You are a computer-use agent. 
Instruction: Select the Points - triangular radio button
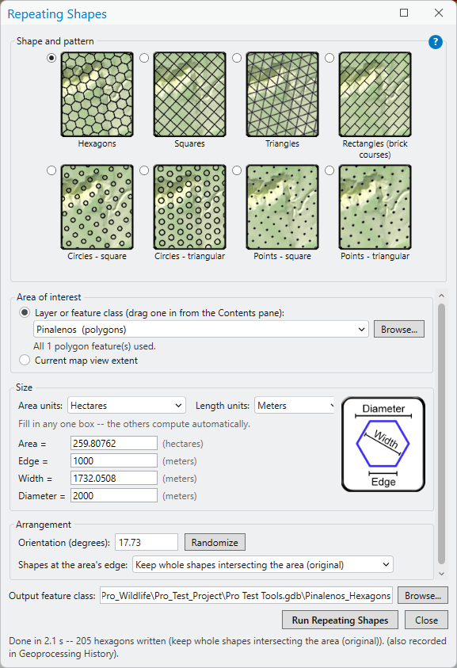(329, 170)
